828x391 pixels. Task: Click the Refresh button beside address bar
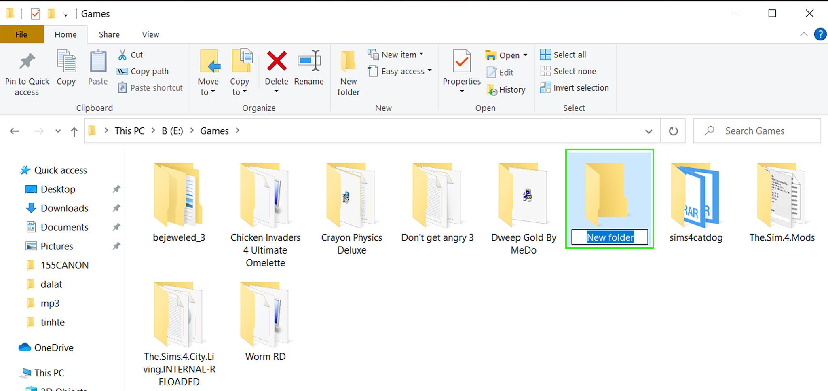pos(673,131)
